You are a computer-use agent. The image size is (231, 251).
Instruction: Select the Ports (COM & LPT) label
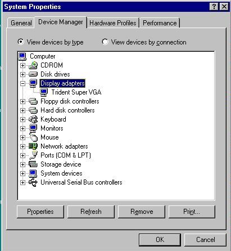point(66,155)
